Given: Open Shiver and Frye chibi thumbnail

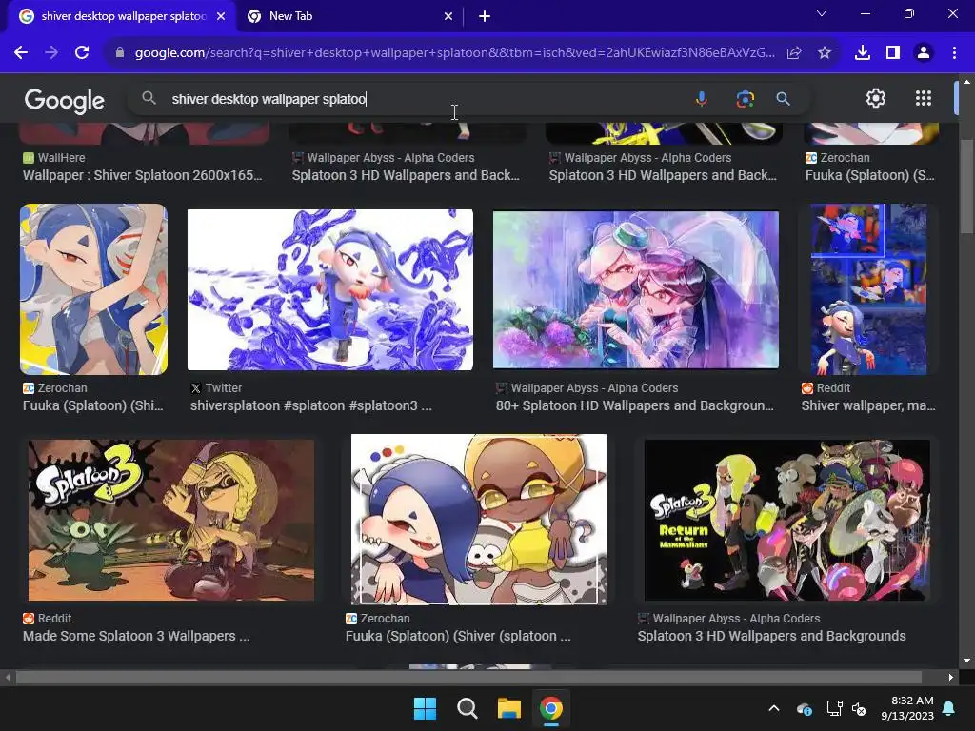Looking at the screenshot, I should [x=479, y=520].
